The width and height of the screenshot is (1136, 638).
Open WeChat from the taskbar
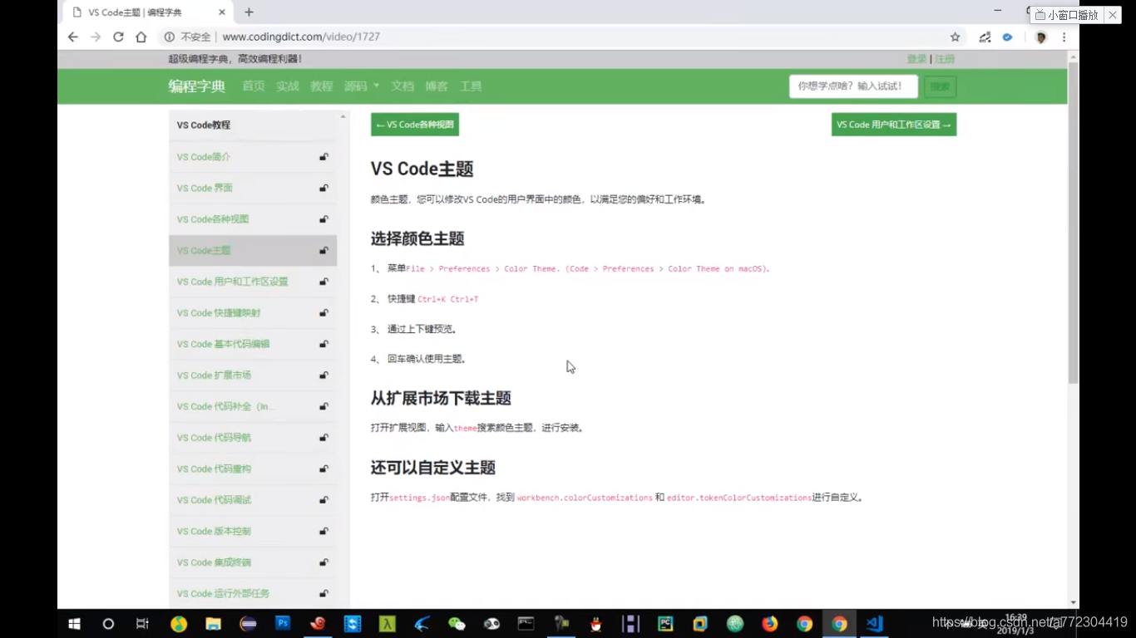tap(457, 624)
